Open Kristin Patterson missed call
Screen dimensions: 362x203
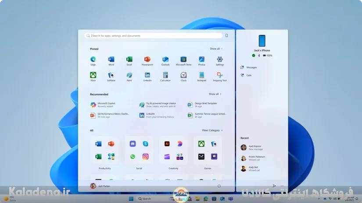click(x=253, y=158)
